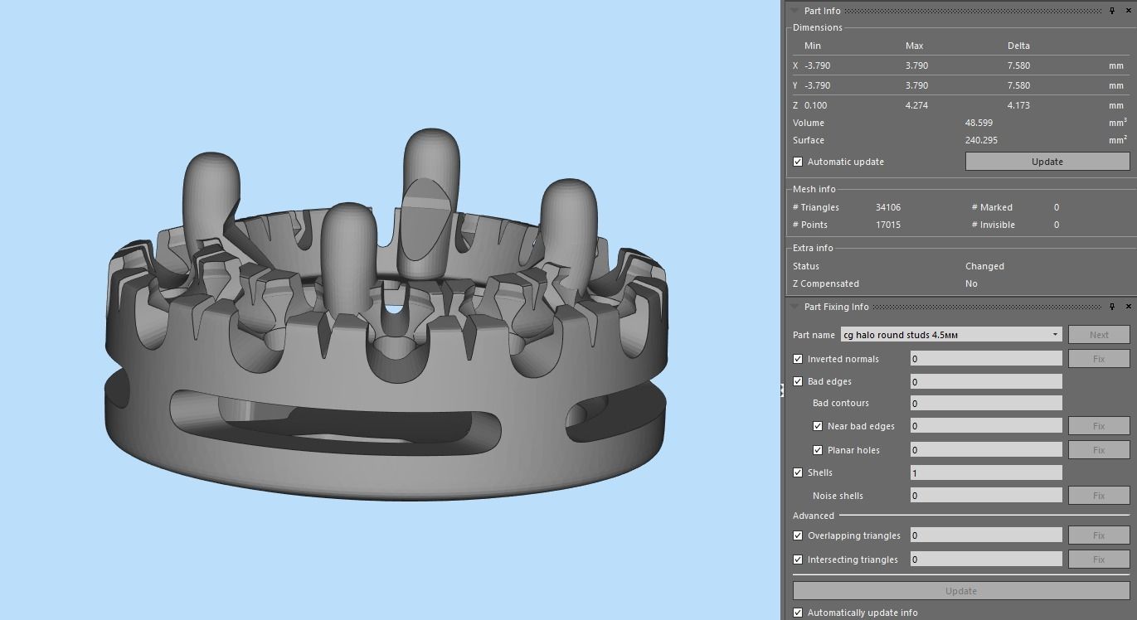Click Fix for Intersecting triangles

pos(1099,559)
